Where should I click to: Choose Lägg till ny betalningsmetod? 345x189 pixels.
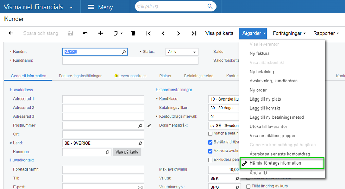click(277, 117)
